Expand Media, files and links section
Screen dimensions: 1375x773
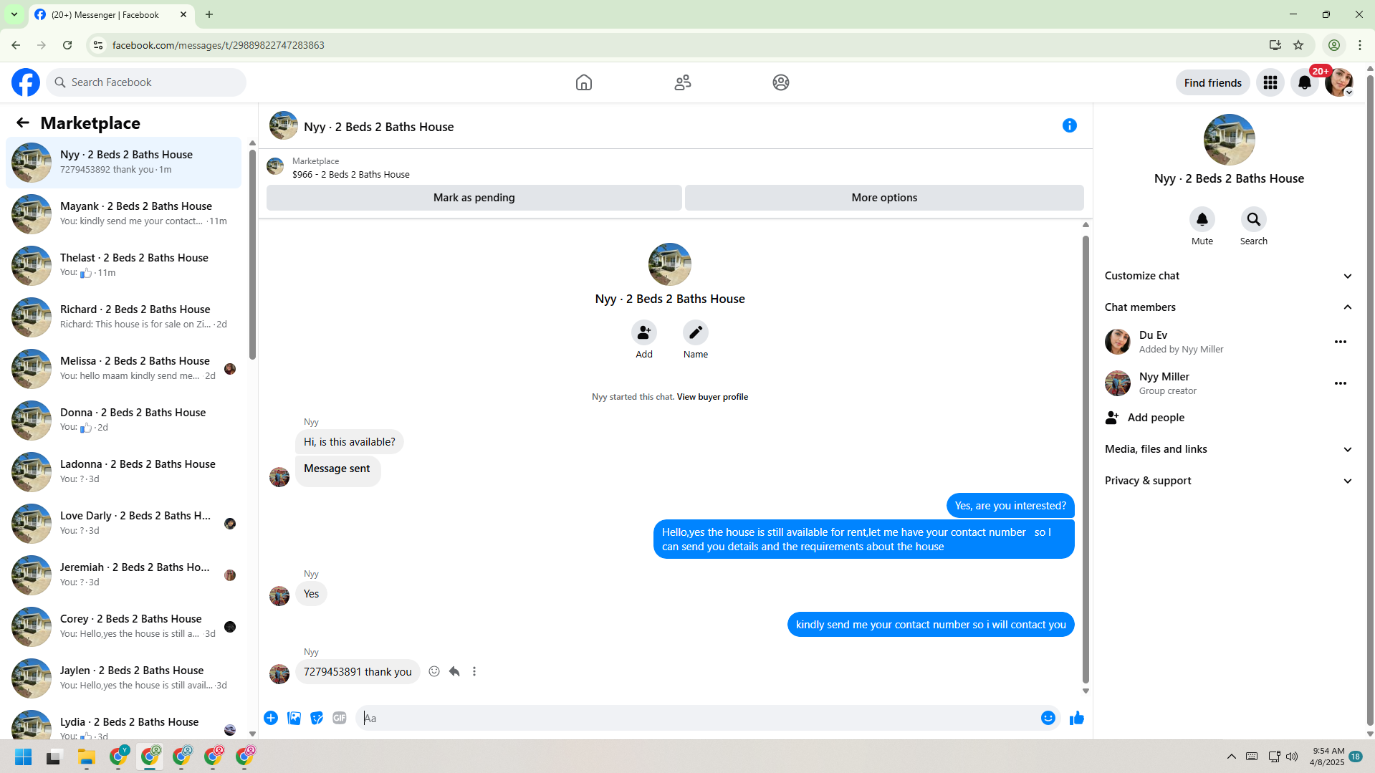pos(1230,449)
